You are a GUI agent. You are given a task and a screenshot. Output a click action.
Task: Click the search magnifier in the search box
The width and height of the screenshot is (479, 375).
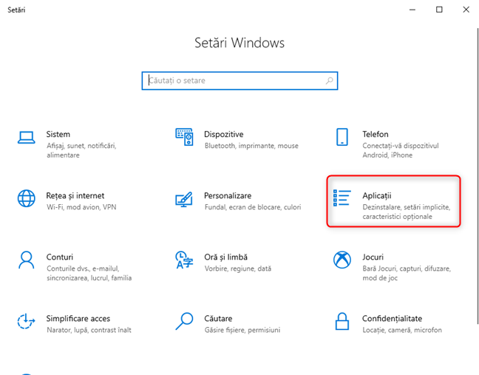click(329, 80)
